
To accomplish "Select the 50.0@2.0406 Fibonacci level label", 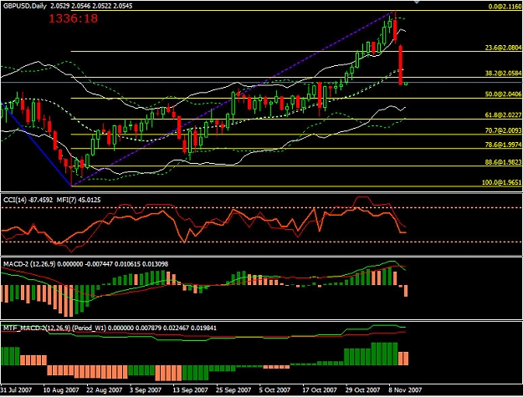I will coord(503,94).
